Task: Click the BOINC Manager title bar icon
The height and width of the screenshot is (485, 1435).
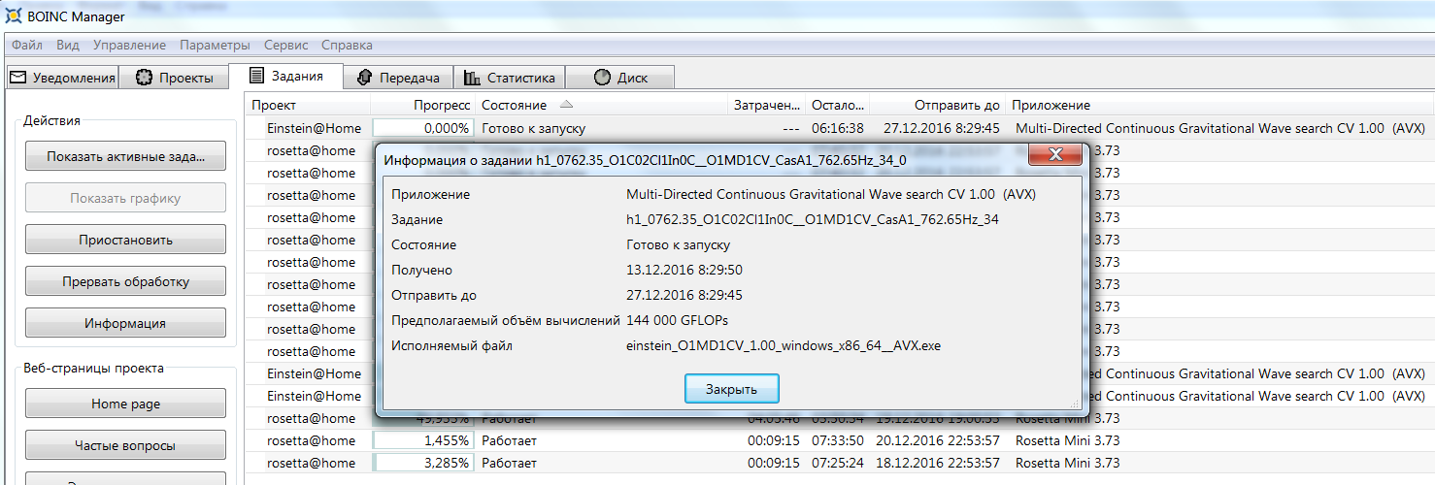Action: pos(14,16)
